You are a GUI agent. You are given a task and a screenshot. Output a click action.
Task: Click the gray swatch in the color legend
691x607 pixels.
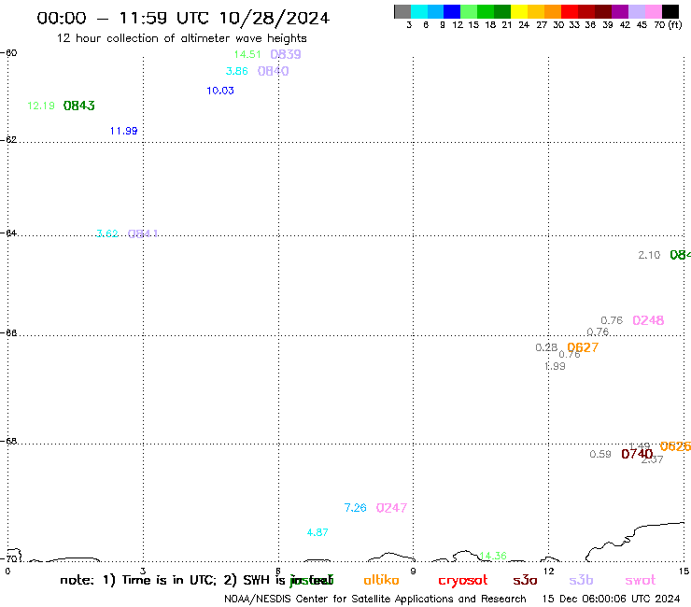402,11
